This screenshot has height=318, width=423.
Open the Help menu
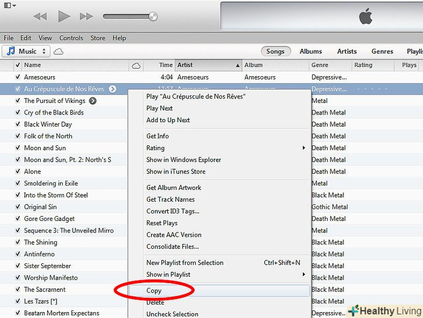tap(119, 38)
